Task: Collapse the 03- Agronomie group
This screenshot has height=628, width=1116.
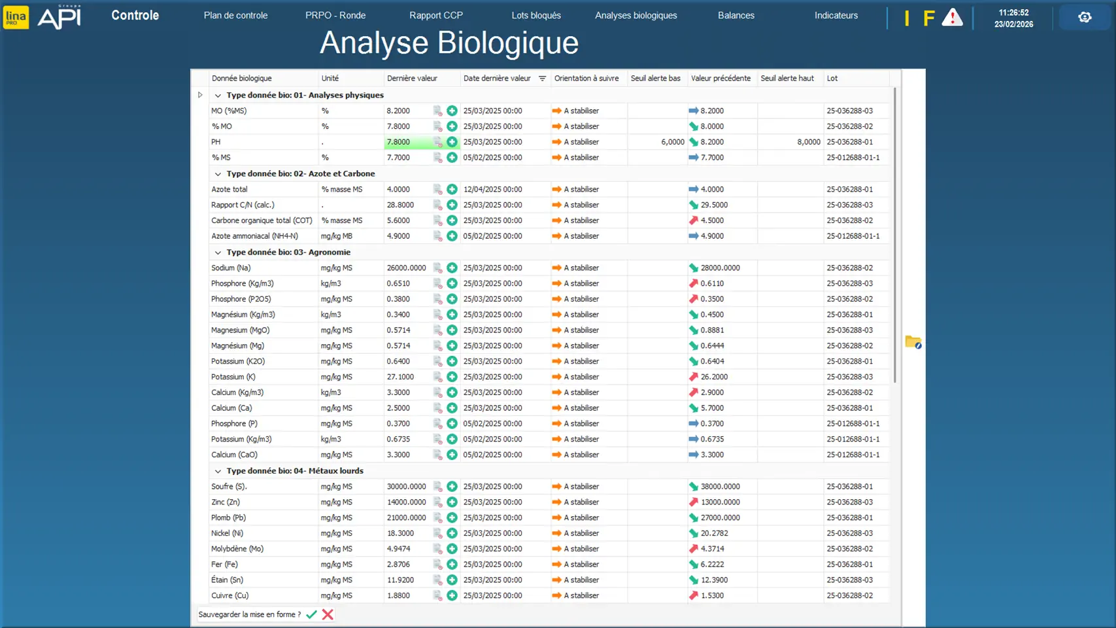Action: coord(218,253)
